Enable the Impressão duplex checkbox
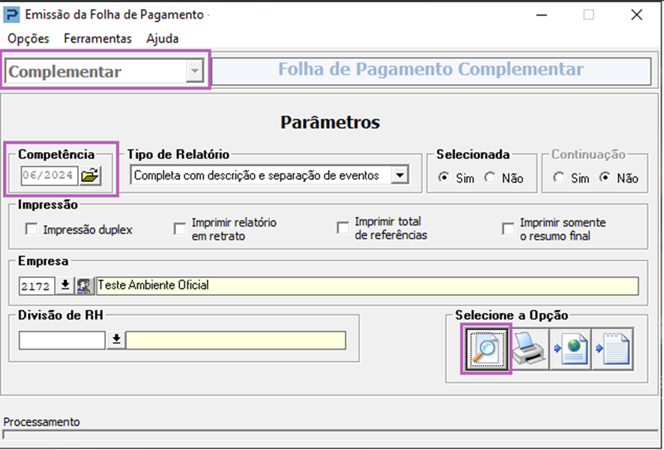 pyautogui.click(x=31, y=229)
